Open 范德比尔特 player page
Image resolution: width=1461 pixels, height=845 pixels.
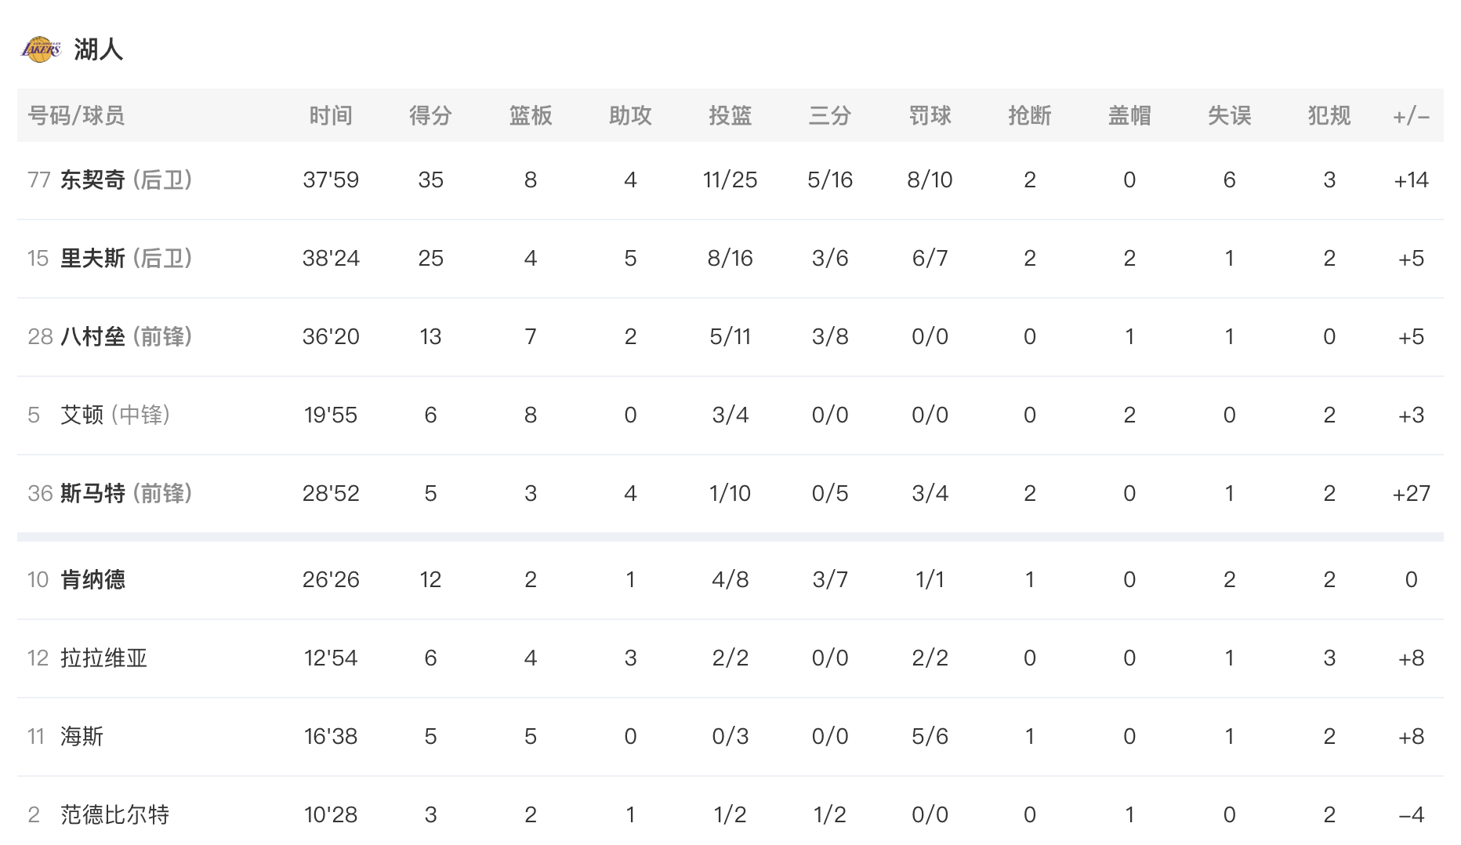[x=114, y=815]
